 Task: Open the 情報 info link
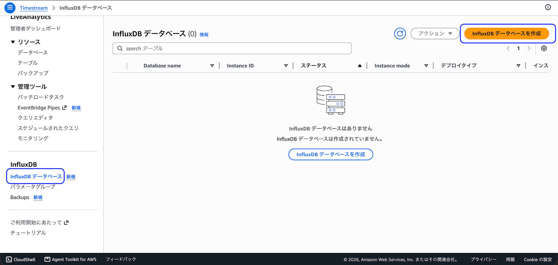click(204, 35)
